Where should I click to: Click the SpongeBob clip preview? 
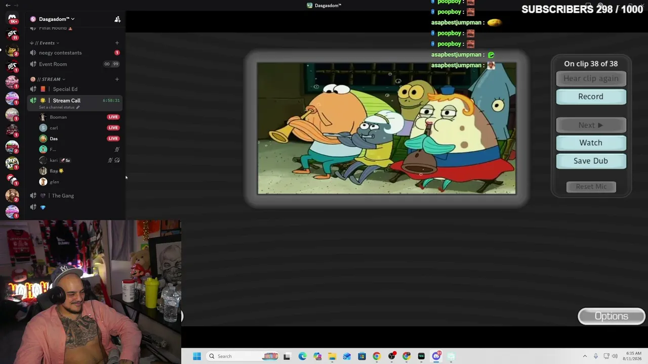click(387, 128)
